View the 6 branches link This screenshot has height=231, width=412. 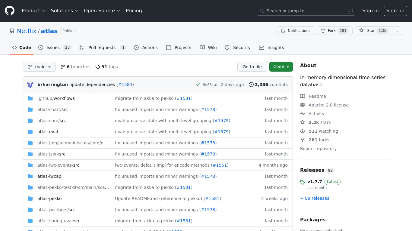point(75,67)
